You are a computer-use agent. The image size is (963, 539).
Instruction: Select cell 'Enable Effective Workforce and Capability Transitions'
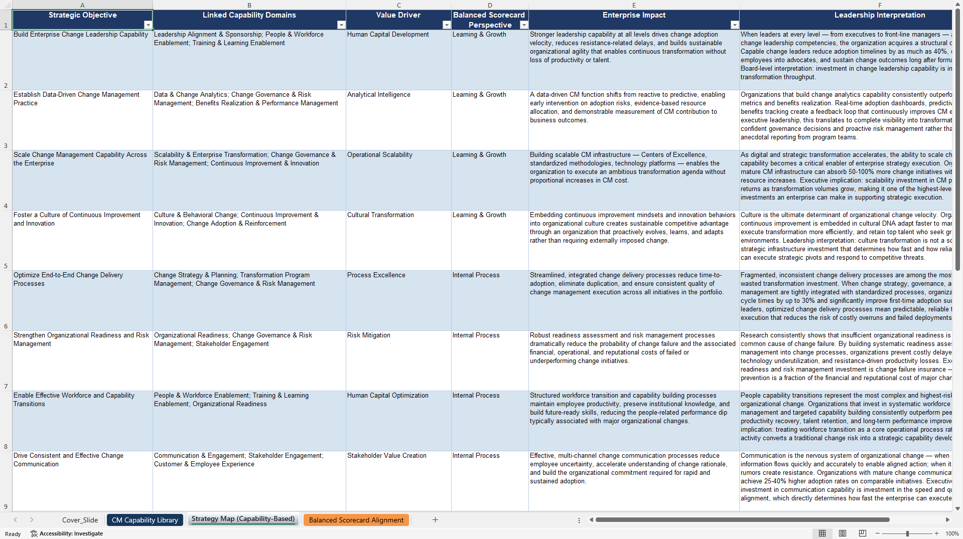[x=82, y=421]
